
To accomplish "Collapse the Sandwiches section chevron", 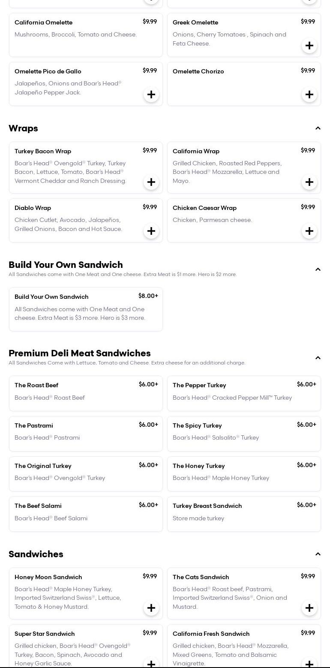I will 318,554.
